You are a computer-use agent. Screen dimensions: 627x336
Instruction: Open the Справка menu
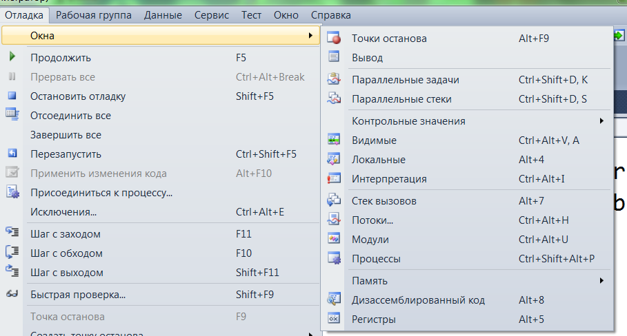[x=330, y=15]
